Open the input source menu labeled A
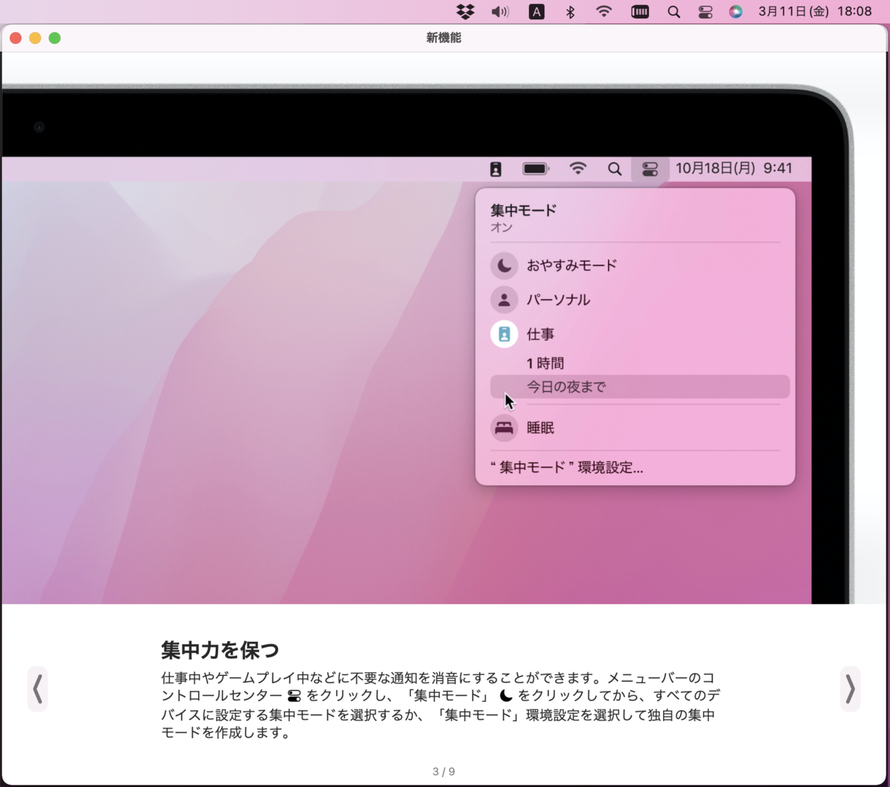The height and width of the screenshot is (787, 890). point(536,11)
